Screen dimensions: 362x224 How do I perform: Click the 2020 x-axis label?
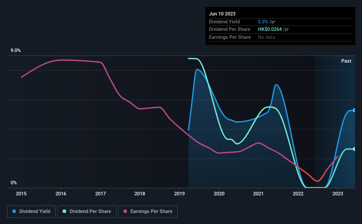[x=219, y=194]
